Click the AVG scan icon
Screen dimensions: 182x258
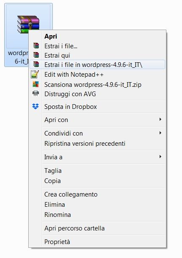point(35,84)
